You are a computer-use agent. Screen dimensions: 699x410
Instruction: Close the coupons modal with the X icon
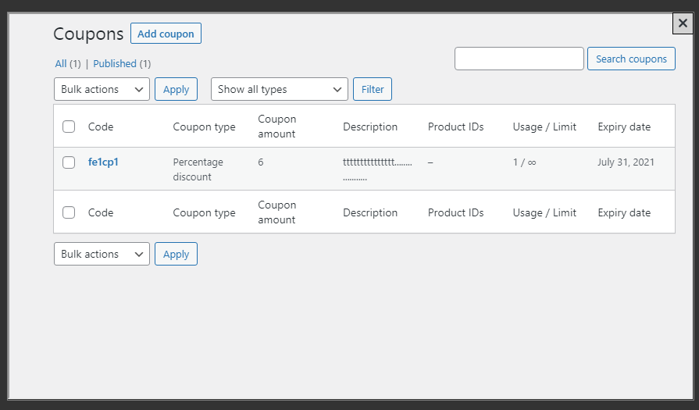[683, 23]
